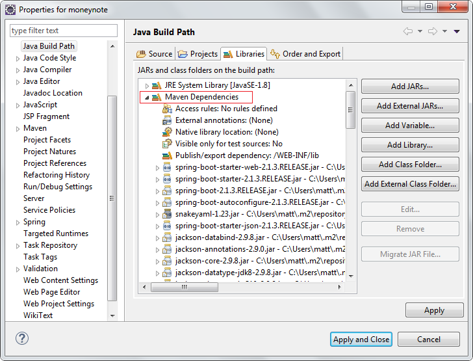
Task: Click the snakeyaml-1.23.jar file icon
Action: pos(167,214)
